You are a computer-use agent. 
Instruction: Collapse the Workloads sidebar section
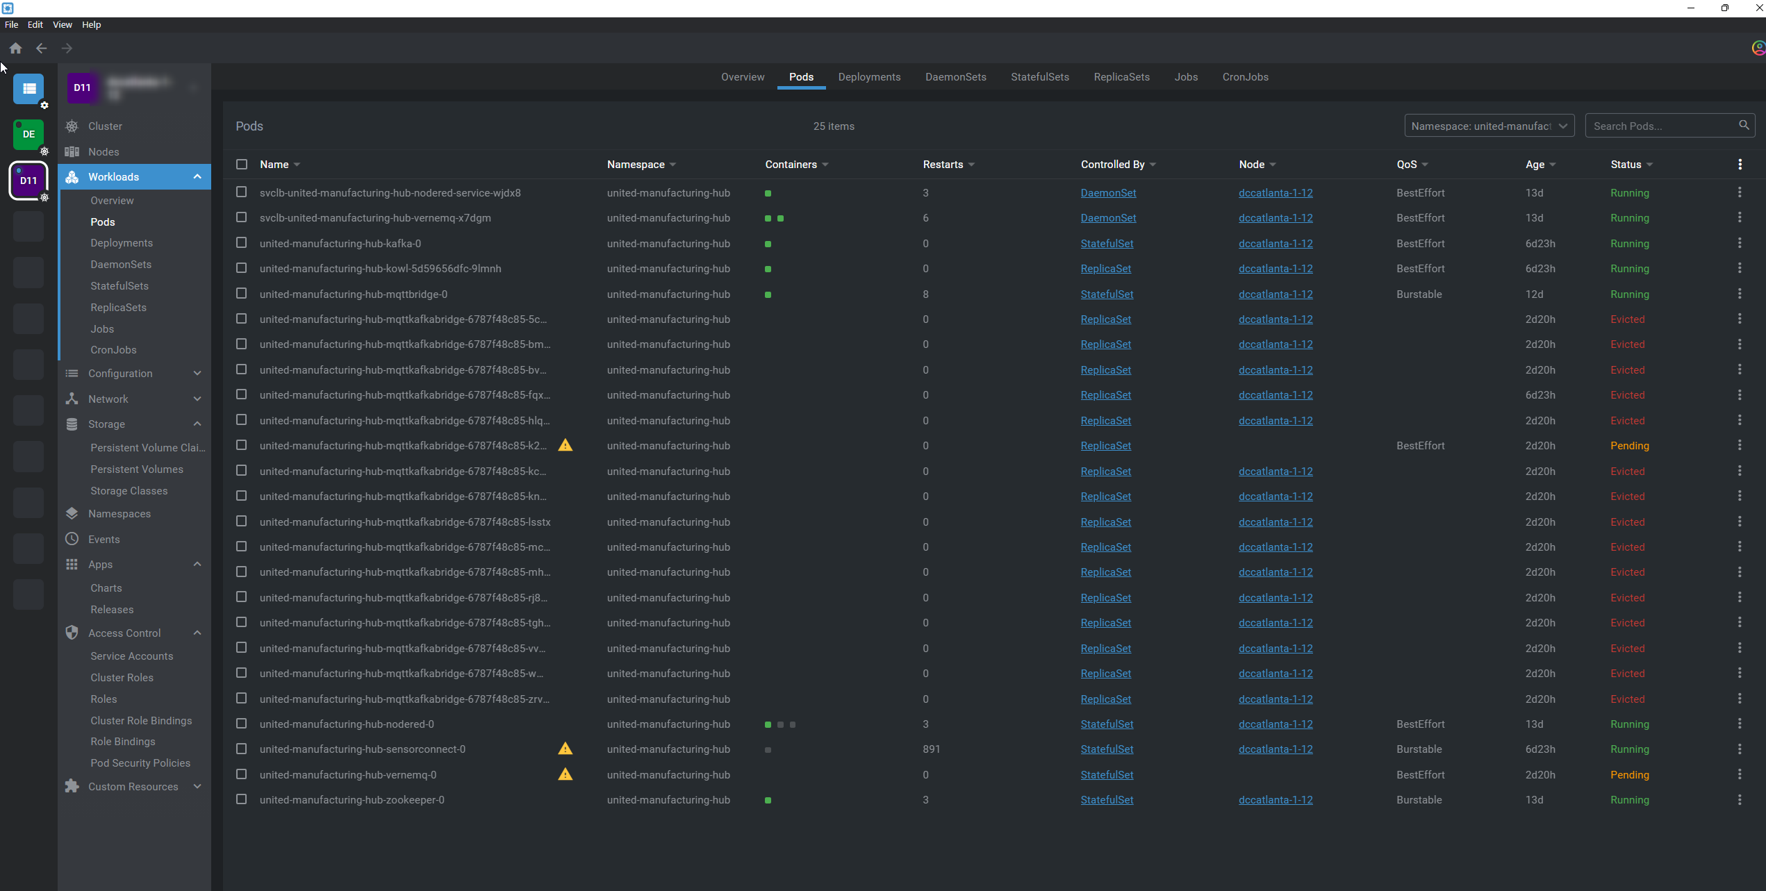(197, 176)
